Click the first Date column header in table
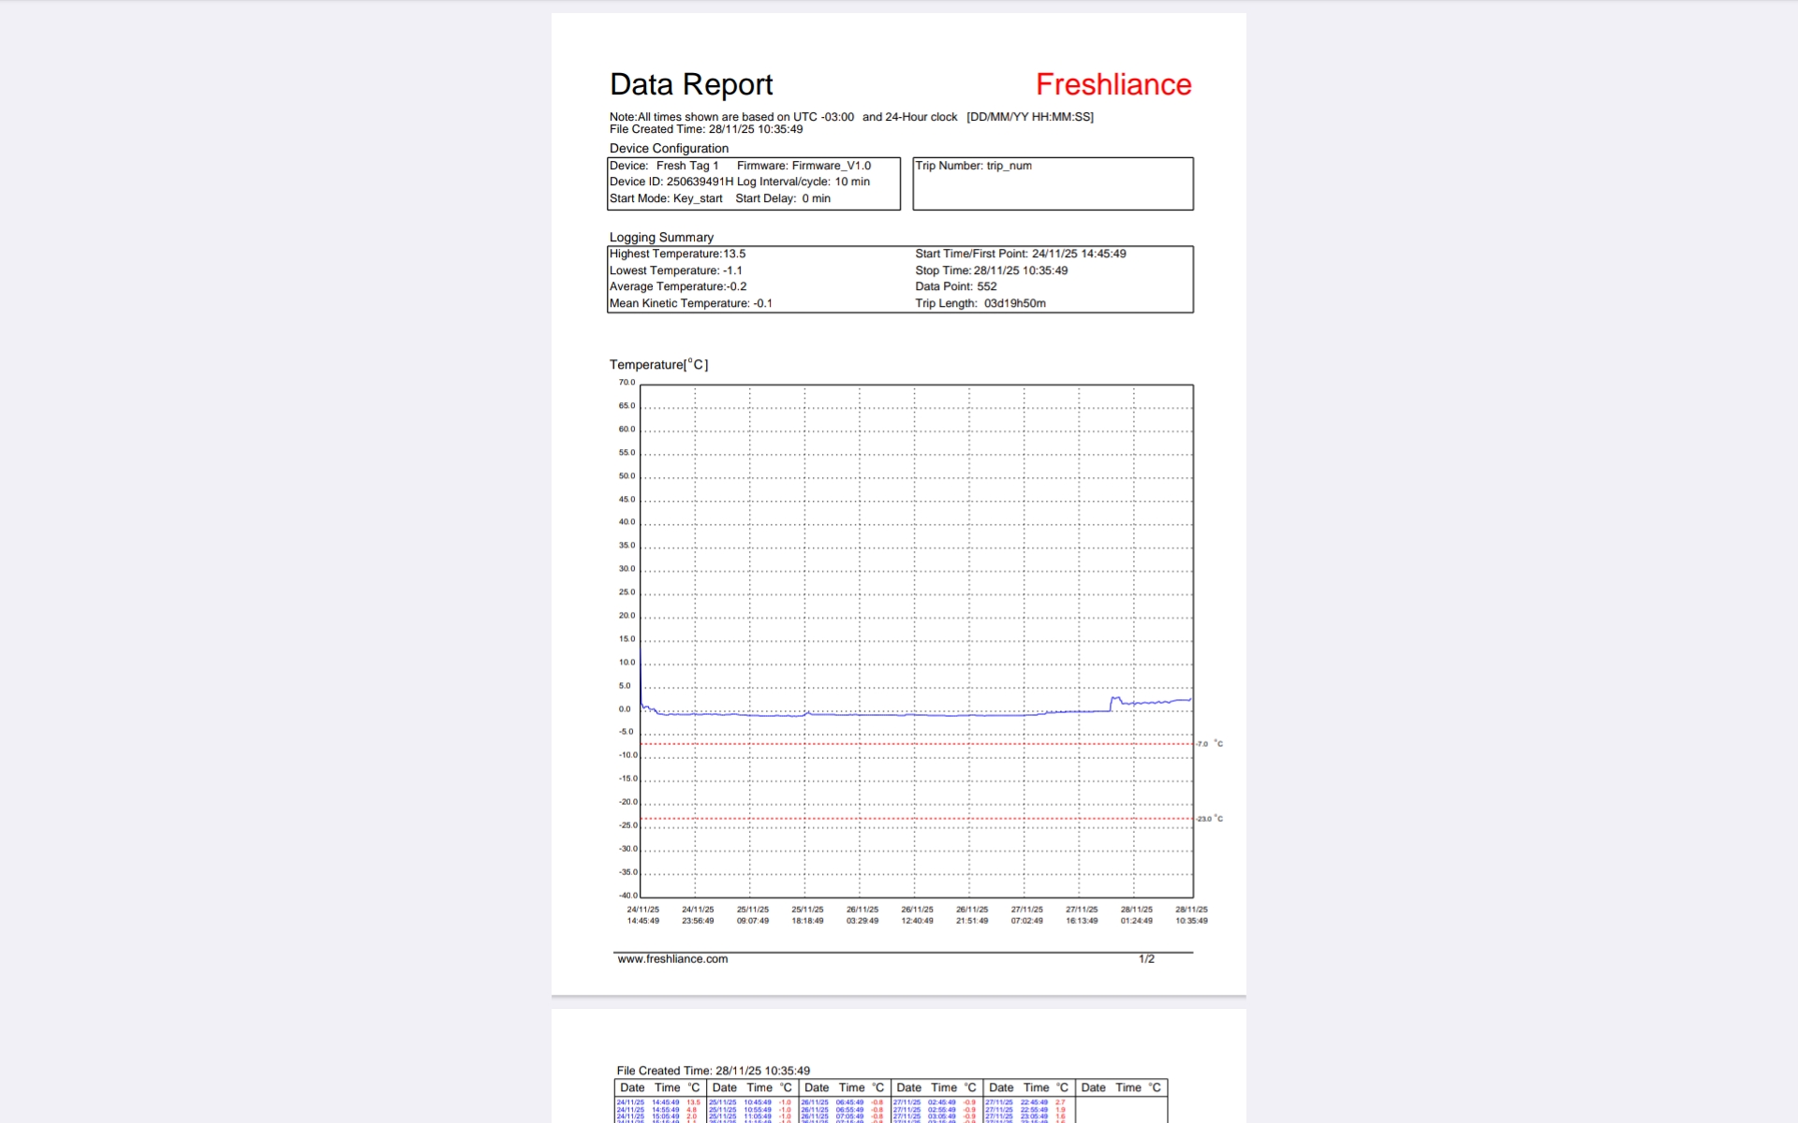The height and width of the screenshot is (1123, 1798). [632, 1087]
